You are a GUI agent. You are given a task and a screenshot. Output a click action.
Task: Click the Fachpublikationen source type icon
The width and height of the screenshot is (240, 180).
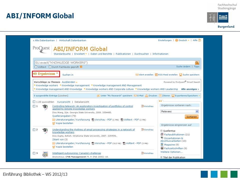(162, 134)
